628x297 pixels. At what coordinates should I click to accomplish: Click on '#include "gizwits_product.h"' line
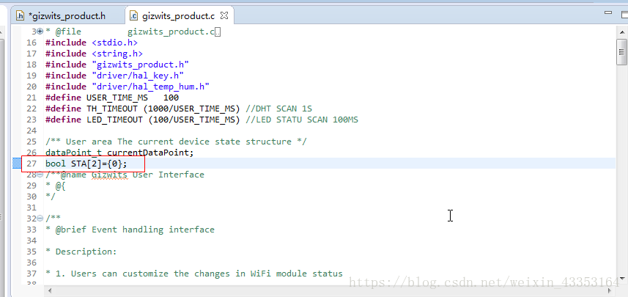[117, 65]
